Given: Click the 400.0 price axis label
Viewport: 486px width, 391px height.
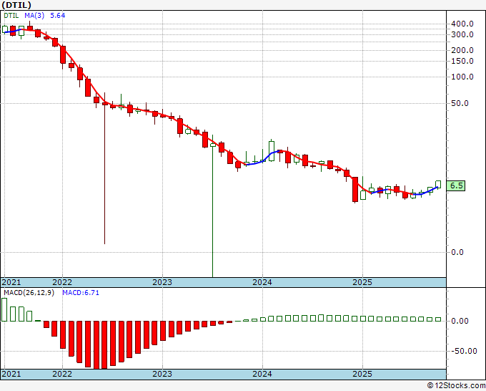Looking at the screenshot, I should pyautogui.click(x=462, y=24).
